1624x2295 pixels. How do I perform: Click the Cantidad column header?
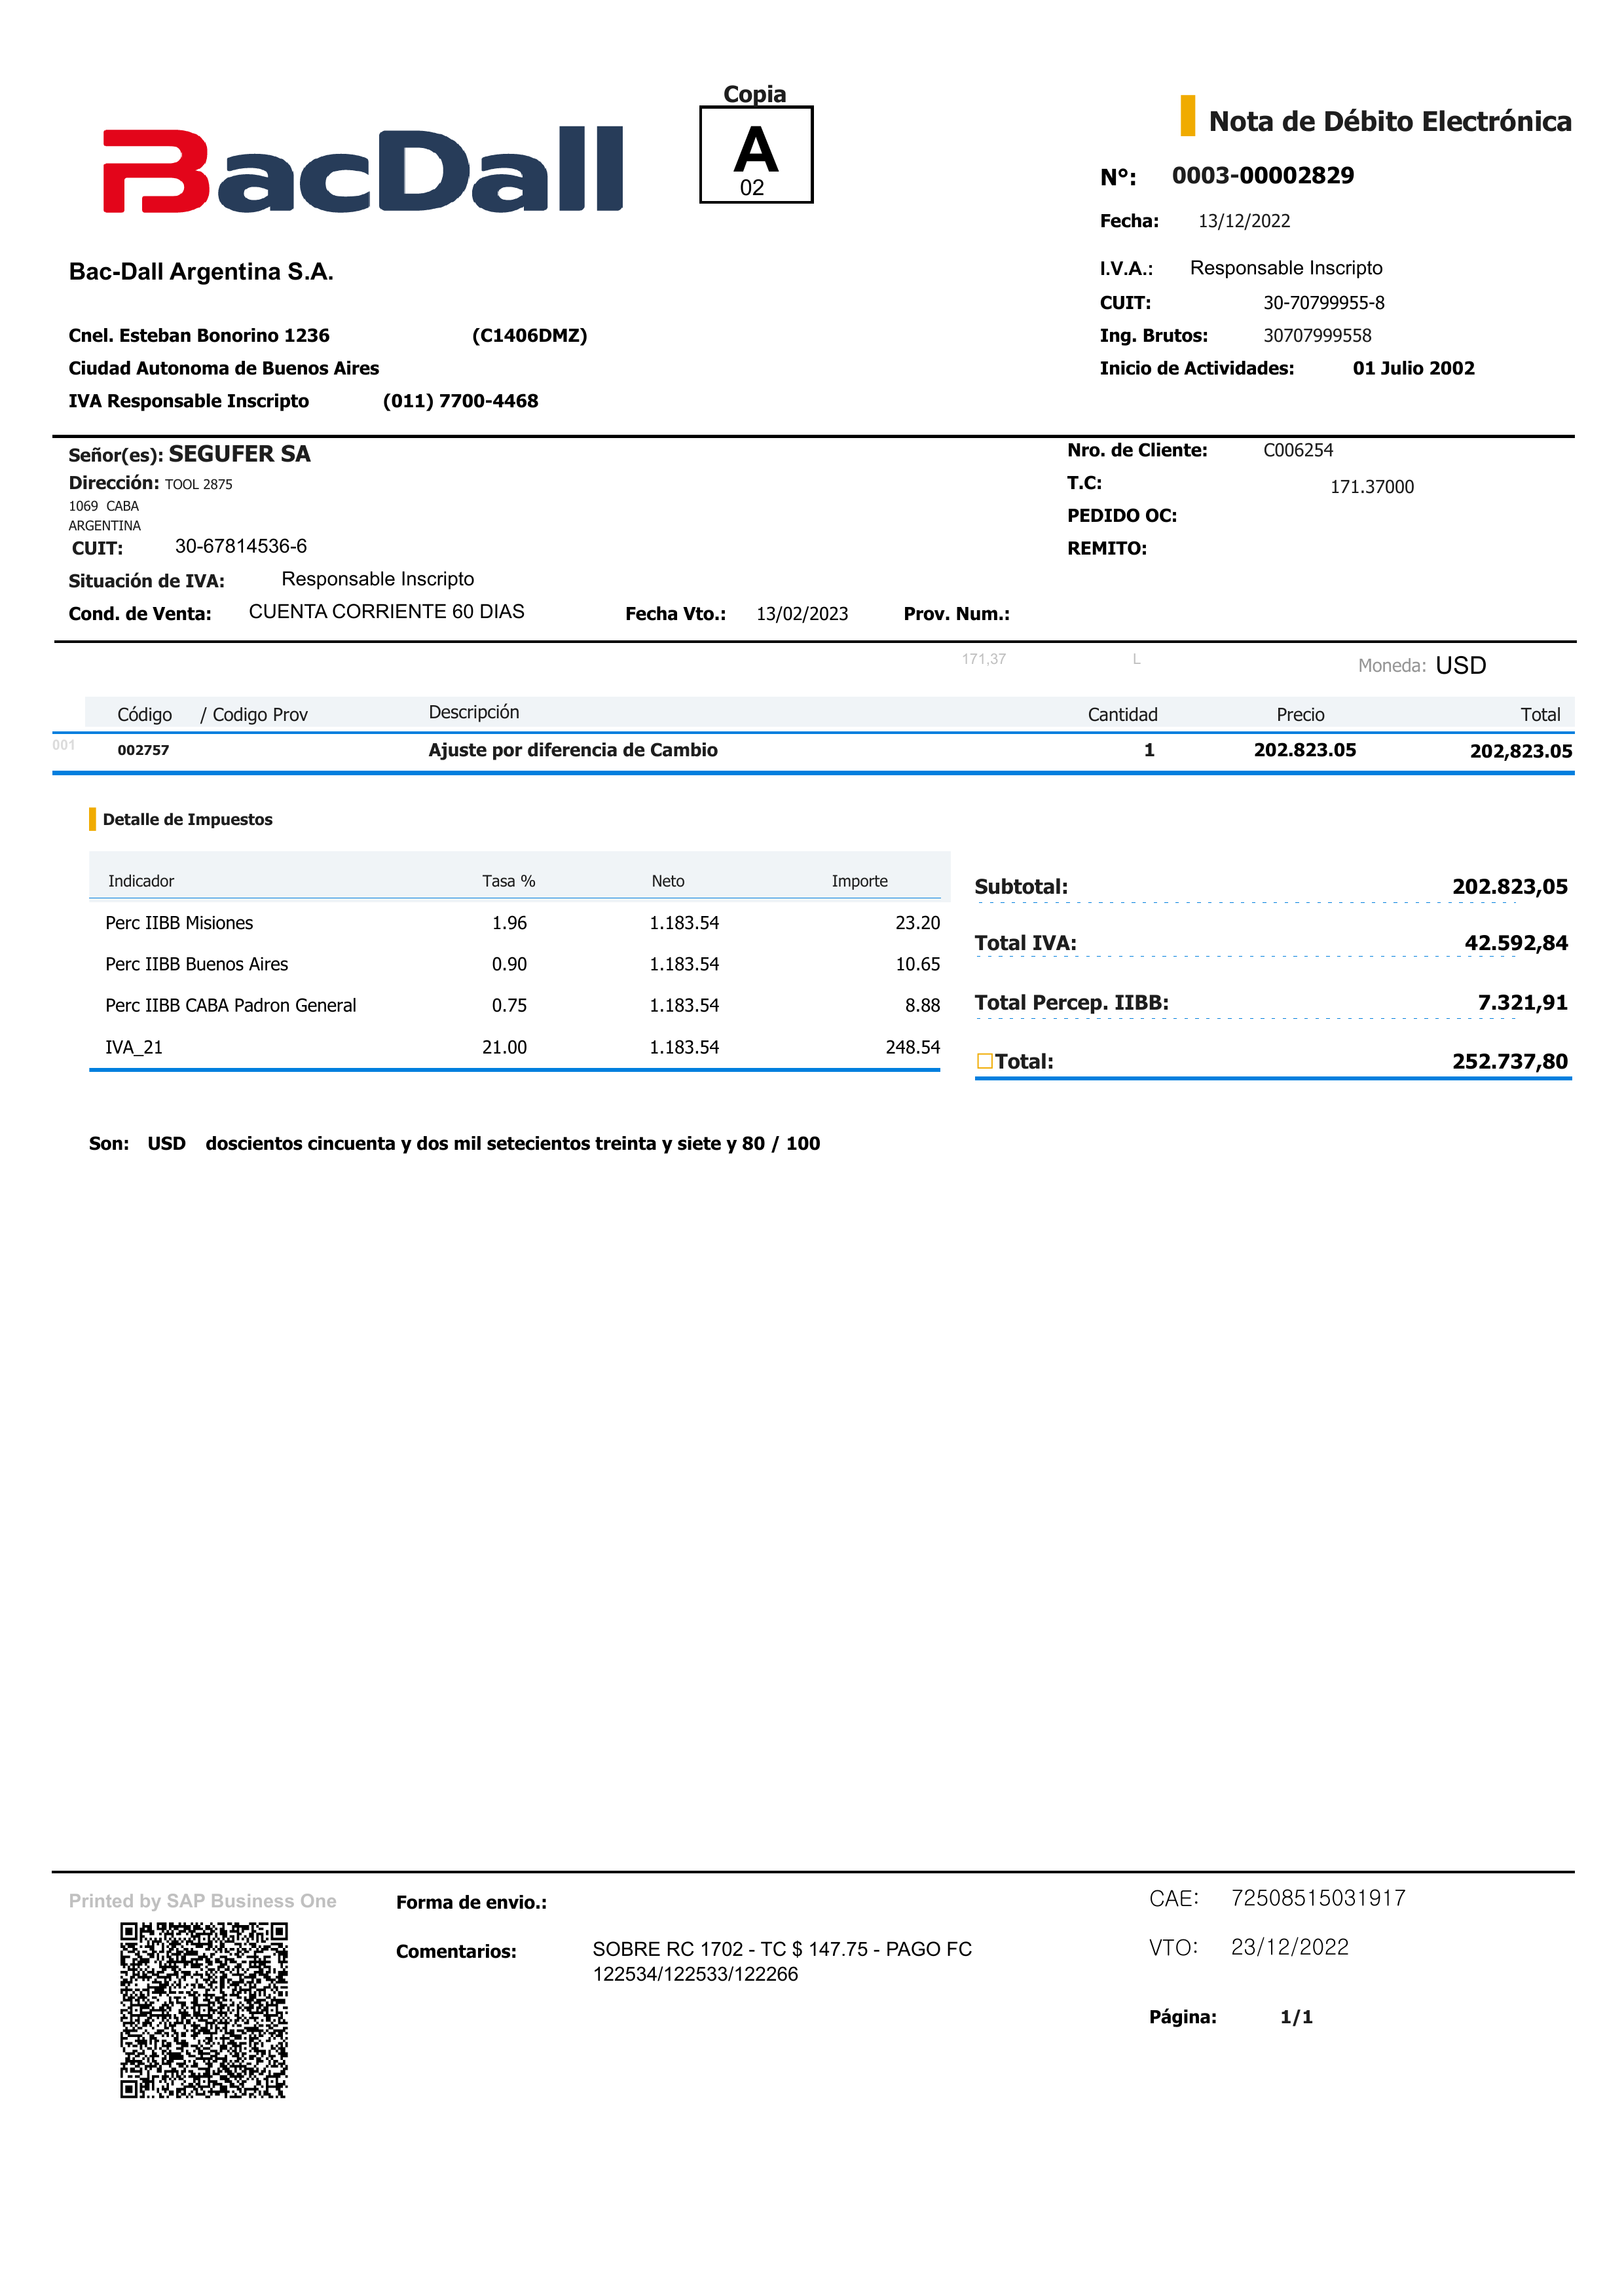click(x=1122, y=714)
